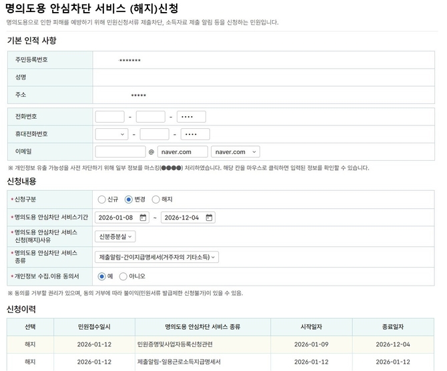Image resolution: width=447 pixels, height=371 pixels.
Task: Open the end date calendar icon
Action: point(209,218)
